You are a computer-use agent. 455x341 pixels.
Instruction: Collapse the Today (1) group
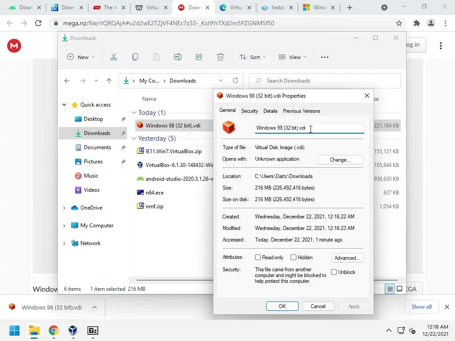134,112
